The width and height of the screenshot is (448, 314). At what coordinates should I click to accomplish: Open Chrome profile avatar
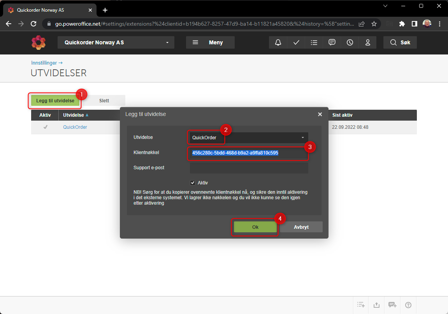click(427, 24)
